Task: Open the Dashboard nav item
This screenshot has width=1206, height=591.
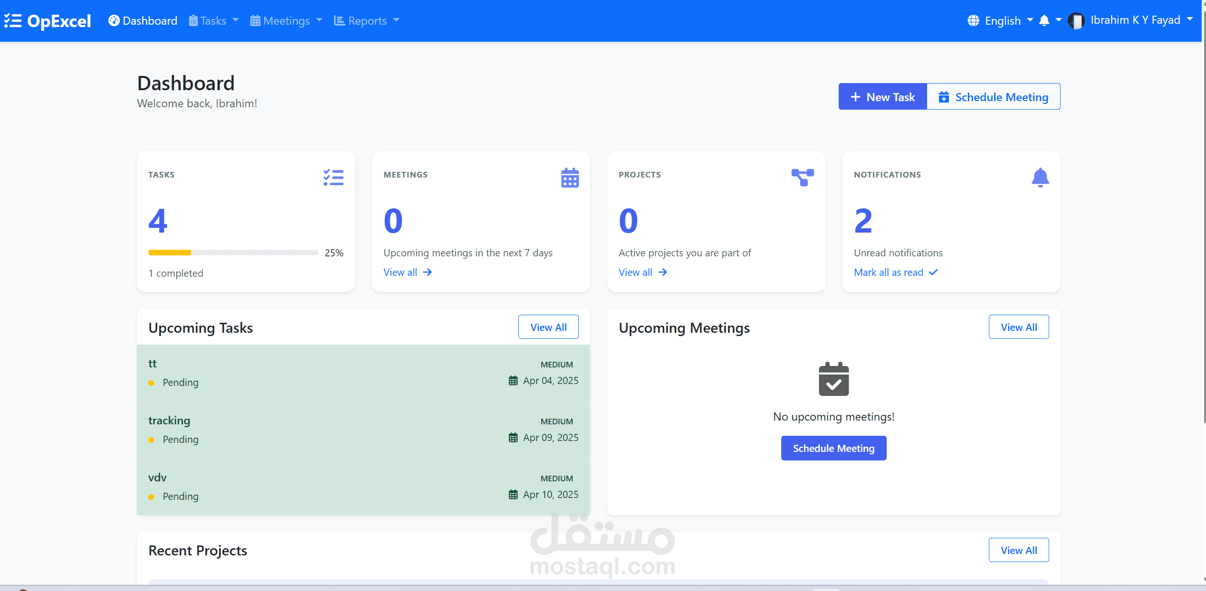Action: click(143, 21)
